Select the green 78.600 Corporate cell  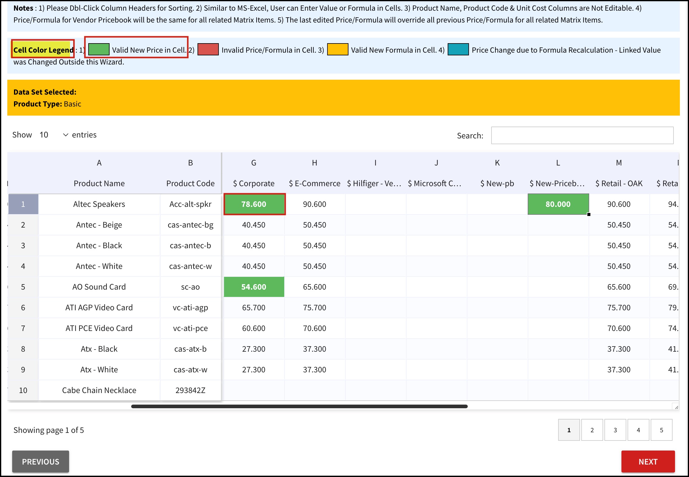click(x=254, y=204)
